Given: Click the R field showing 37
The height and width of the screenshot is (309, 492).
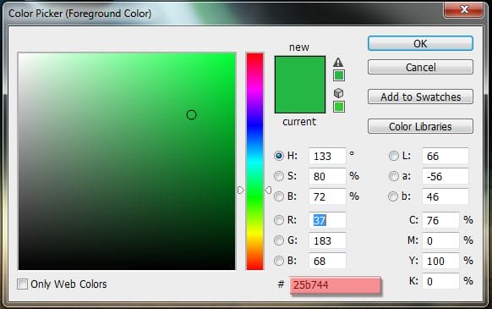Looking at the screenshot, I should coord(327,220).
